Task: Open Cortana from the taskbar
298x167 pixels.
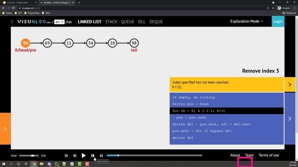Action: (19, 164)
